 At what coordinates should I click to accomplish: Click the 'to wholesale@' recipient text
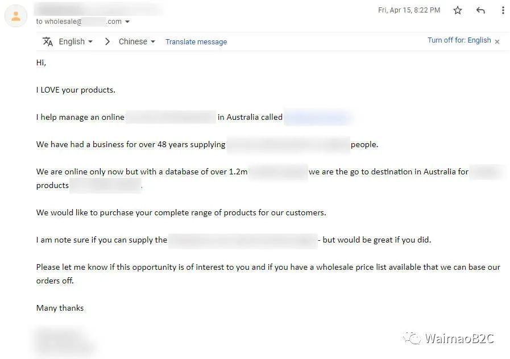59,22
